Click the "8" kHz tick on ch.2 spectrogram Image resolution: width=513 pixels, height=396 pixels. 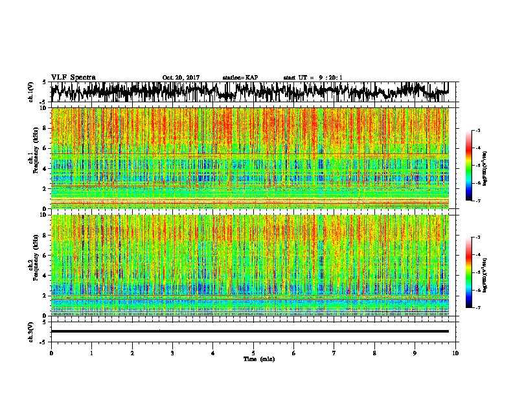point(45,236)
